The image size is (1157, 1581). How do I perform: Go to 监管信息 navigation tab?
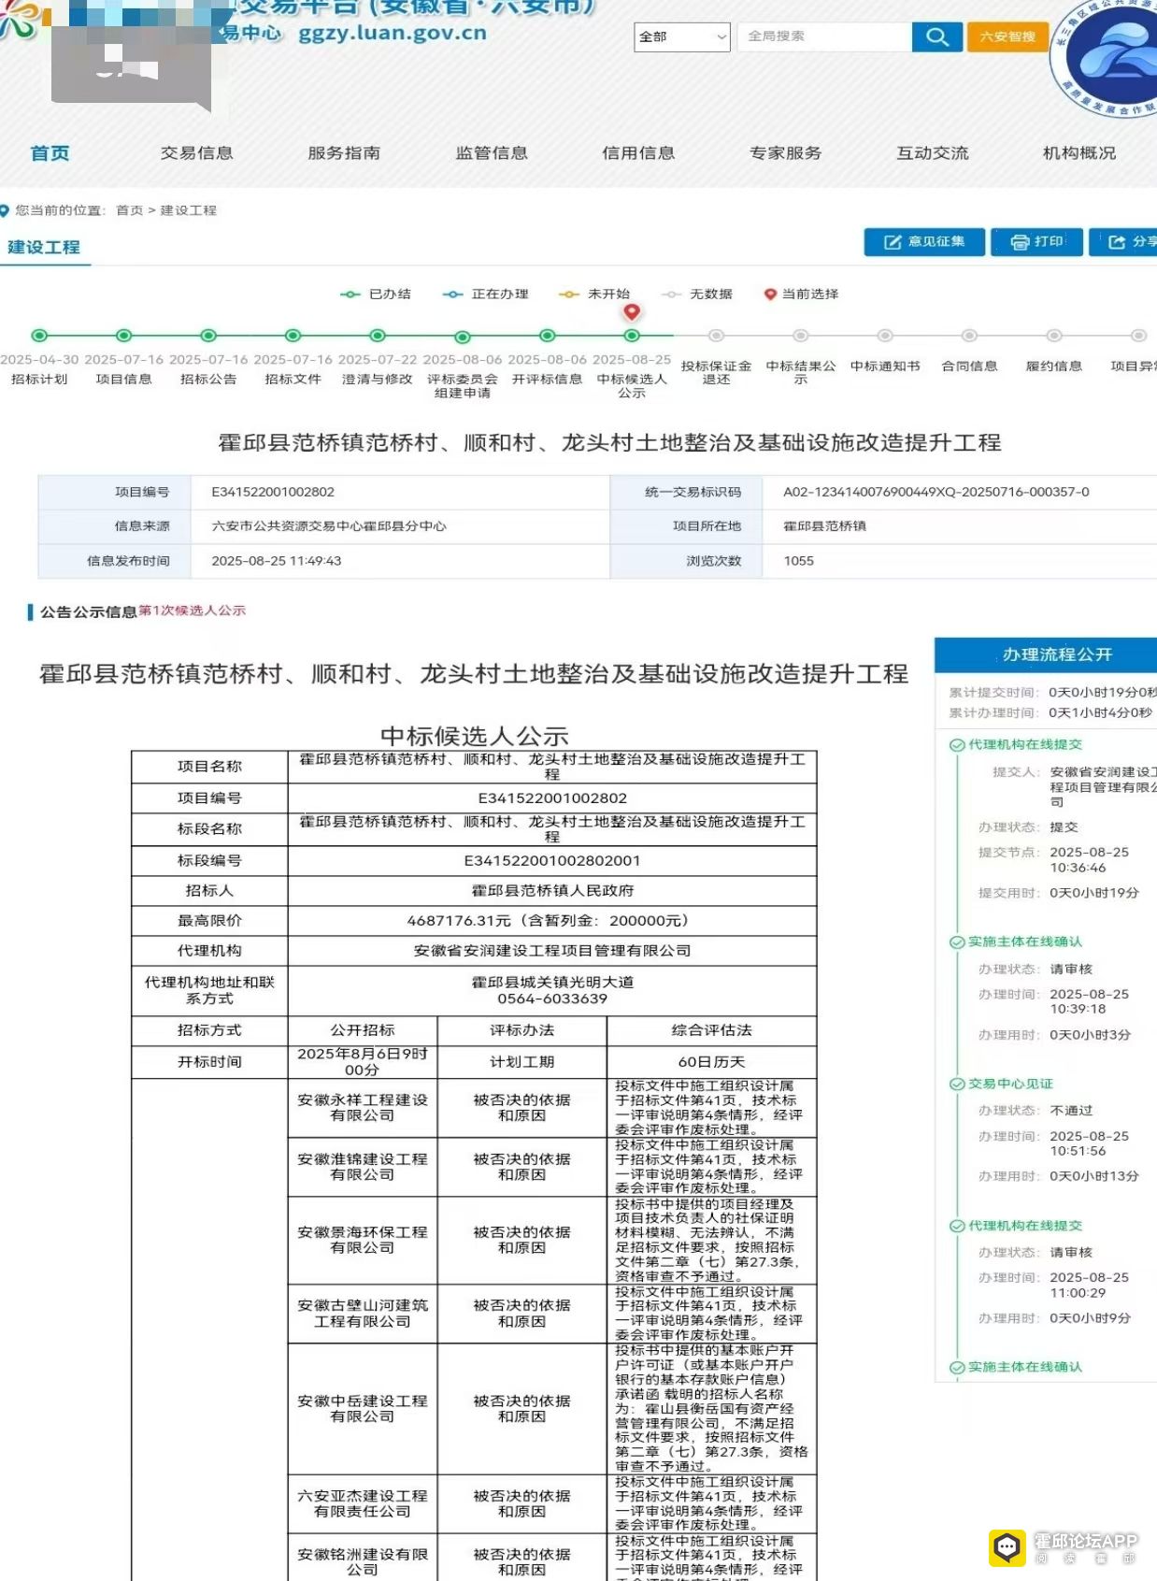492,153
